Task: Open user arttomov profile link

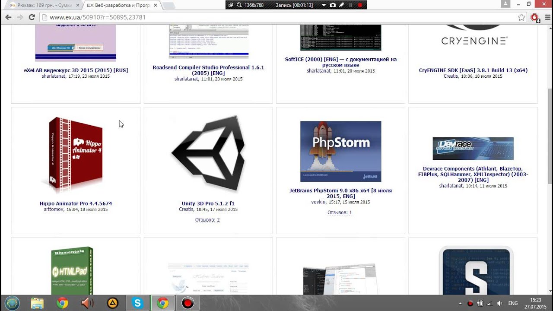Action: tap(54, 209)
